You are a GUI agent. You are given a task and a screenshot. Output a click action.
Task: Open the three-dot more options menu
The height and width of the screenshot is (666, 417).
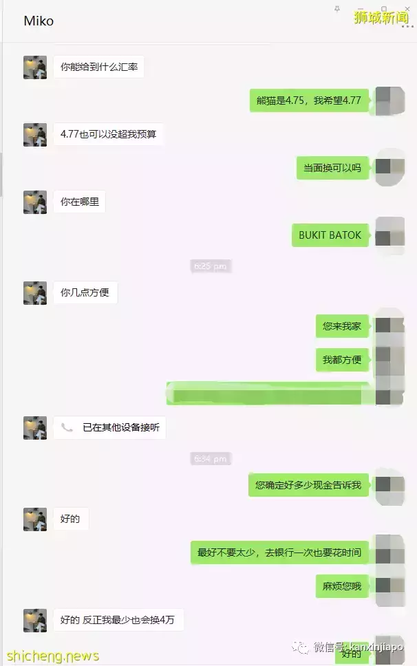407,27
